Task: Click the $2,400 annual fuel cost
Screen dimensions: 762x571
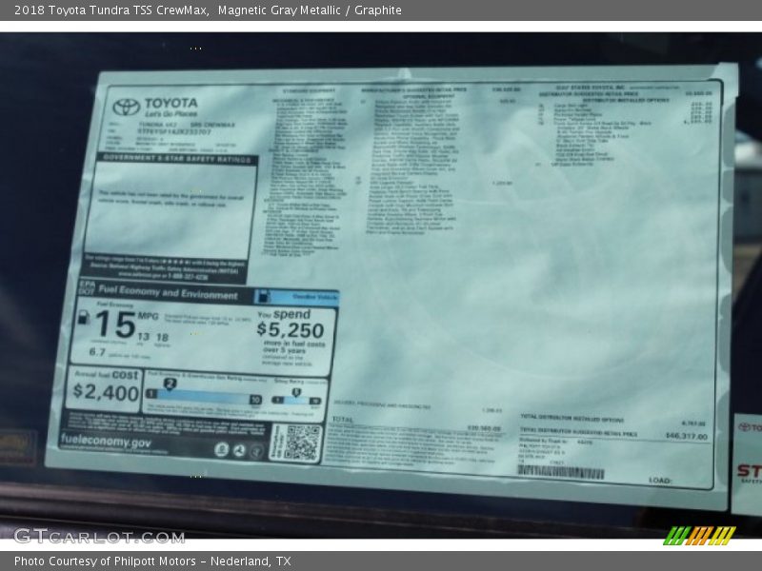Action: tap(106, 392)
